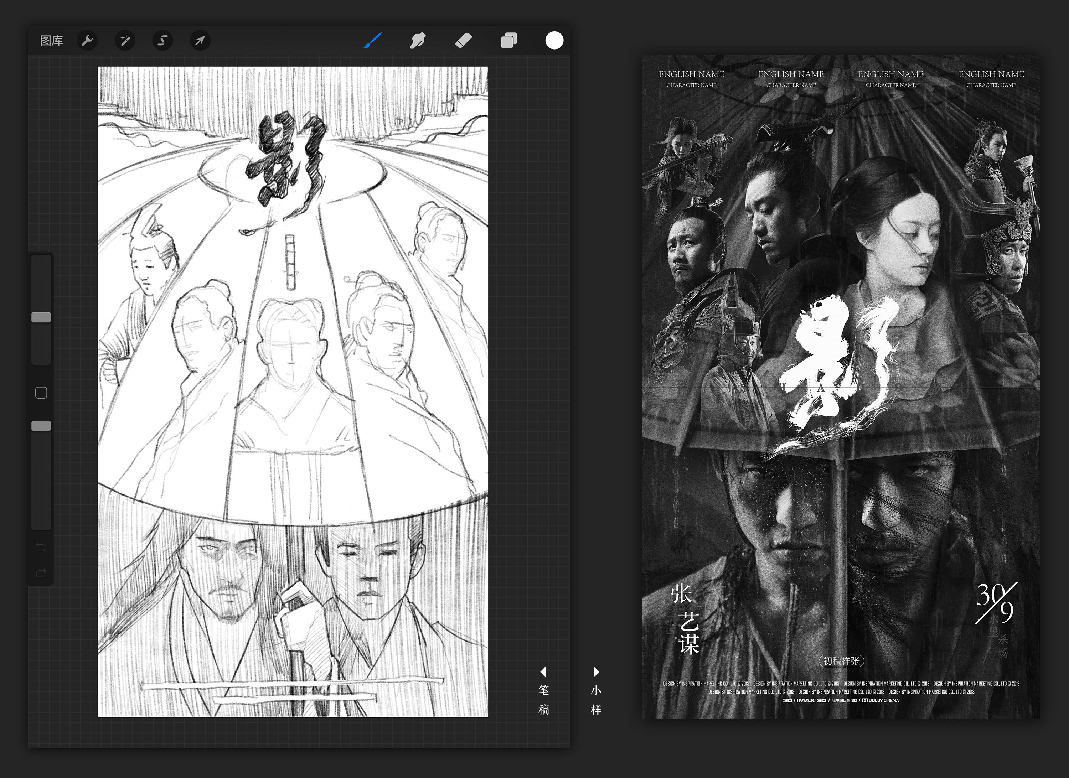Activate the Selection S-shaped tool
This screenshot has width=1069, height=778.
162,41
